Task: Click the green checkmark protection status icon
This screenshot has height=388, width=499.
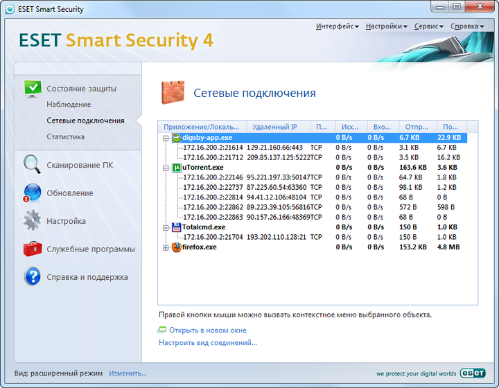Action: pyautogui.click(x=33, y=89)
